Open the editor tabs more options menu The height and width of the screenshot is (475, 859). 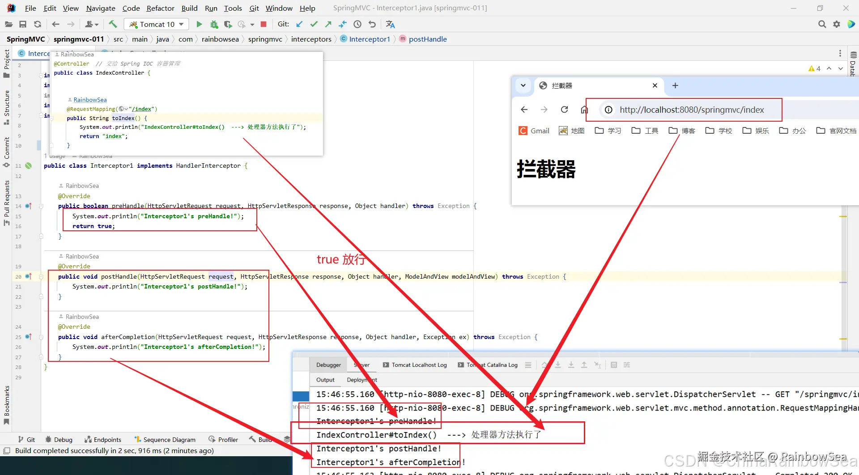(x=840, y=54)
